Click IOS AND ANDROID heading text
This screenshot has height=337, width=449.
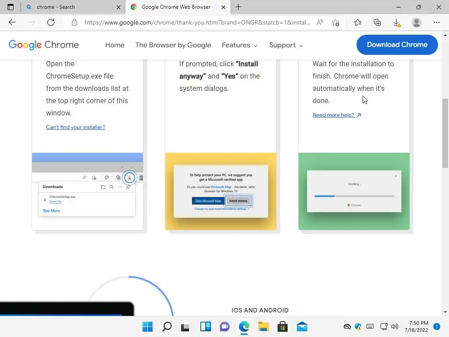pyautogui.click(x=260, y=310)
